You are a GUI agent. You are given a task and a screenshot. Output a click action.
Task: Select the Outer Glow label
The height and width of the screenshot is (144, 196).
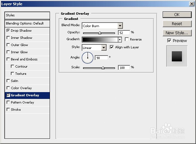click(x=19, y=45)
